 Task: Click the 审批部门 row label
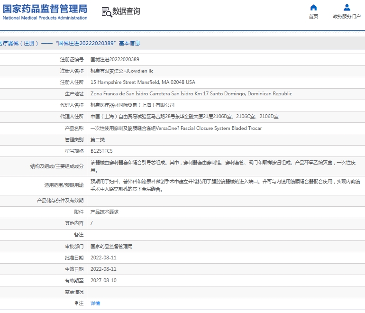[x=74, y=247]
